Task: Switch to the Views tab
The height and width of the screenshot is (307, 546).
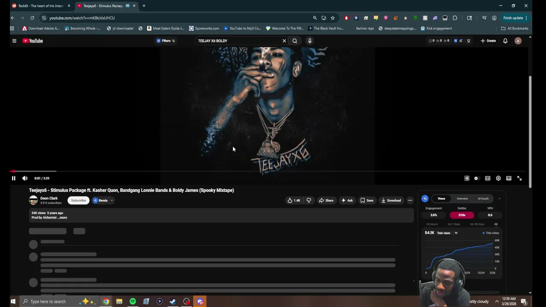Action: (441, 199)
